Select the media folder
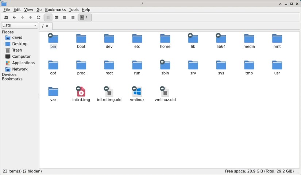The width and height of the screenshot is (301, 175). click(249, 41)
